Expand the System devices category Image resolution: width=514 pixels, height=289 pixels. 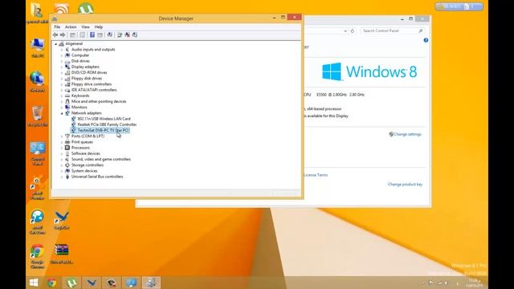pyautogui.click(x=62, y=171)
